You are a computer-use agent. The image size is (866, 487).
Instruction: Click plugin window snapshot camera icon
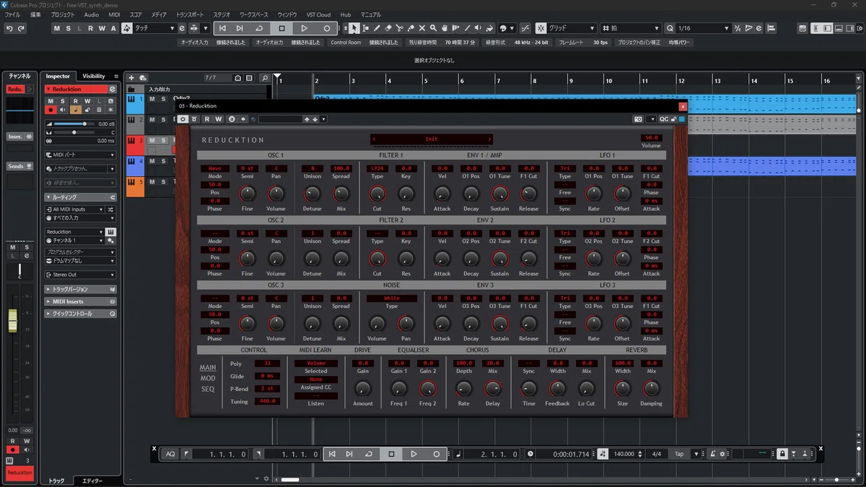pos(638,119)
